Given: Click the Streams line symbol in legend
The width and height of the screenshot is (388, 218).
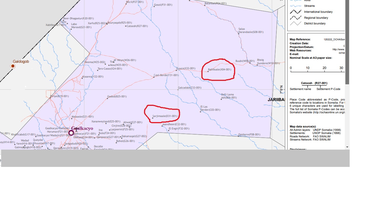Looking at the screenshot, I should click(295, 6).
